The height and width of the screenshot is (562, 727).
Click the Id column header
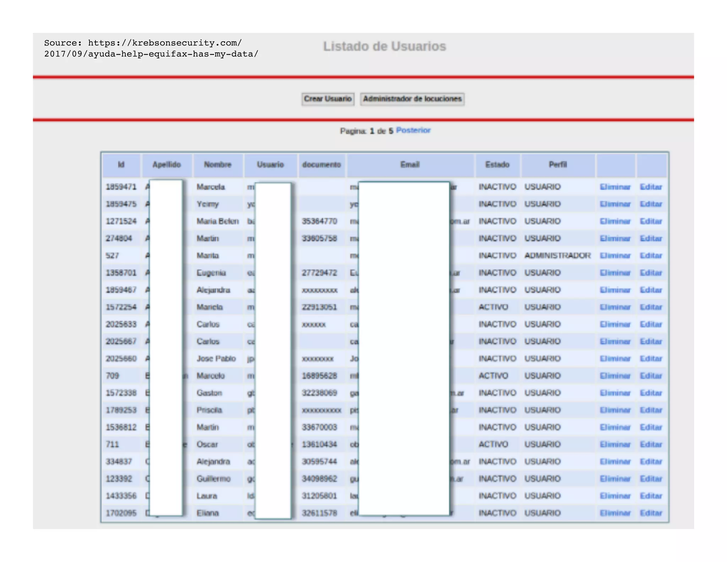121,165
